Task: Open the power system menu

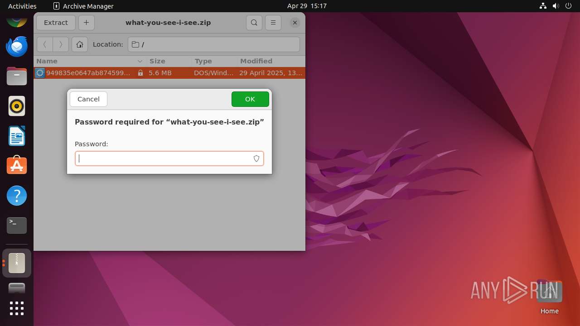Action: point(569,6)
